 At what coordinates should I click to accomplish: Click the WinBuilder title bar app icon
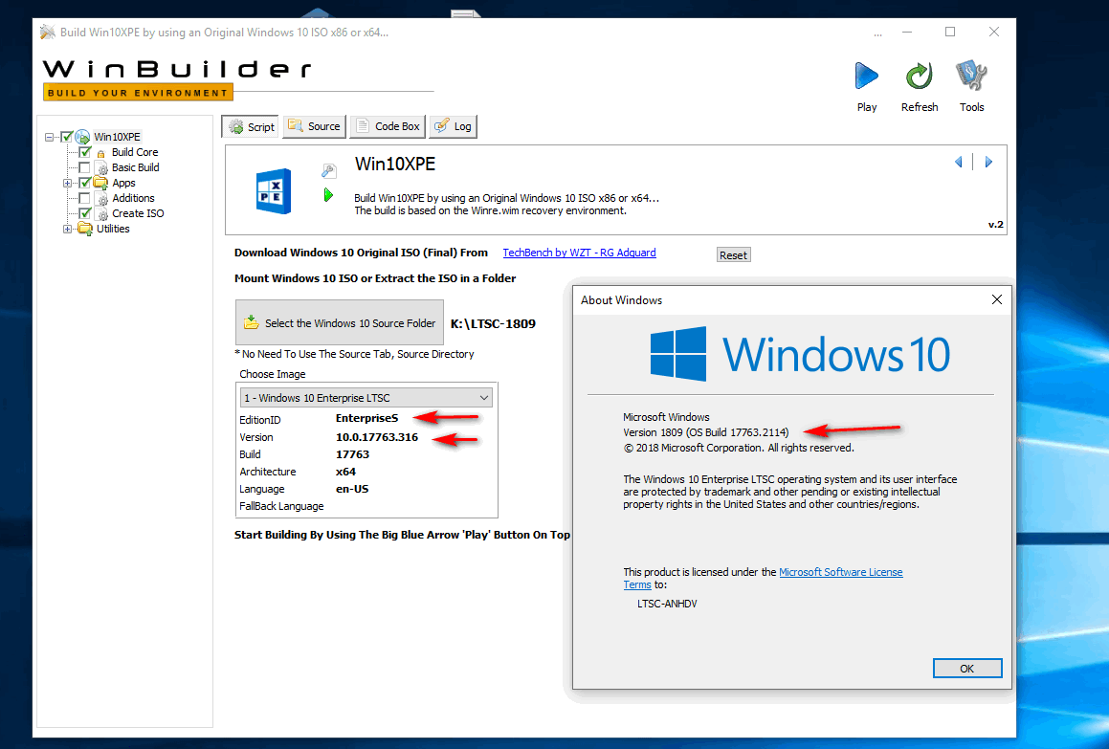[x=48, y=32]
